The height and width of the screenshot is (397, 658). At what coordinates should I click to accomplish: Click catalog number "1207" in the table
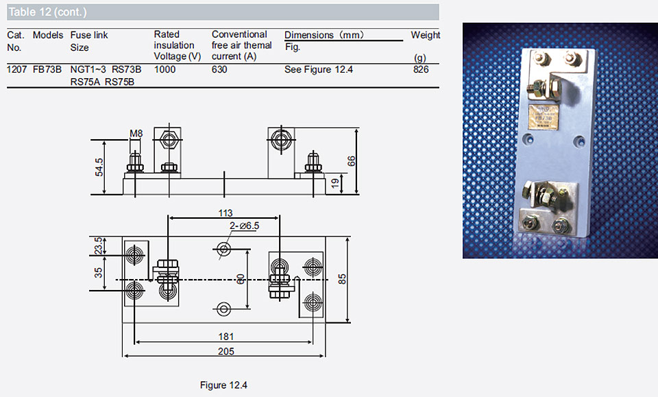pos(16,70)
